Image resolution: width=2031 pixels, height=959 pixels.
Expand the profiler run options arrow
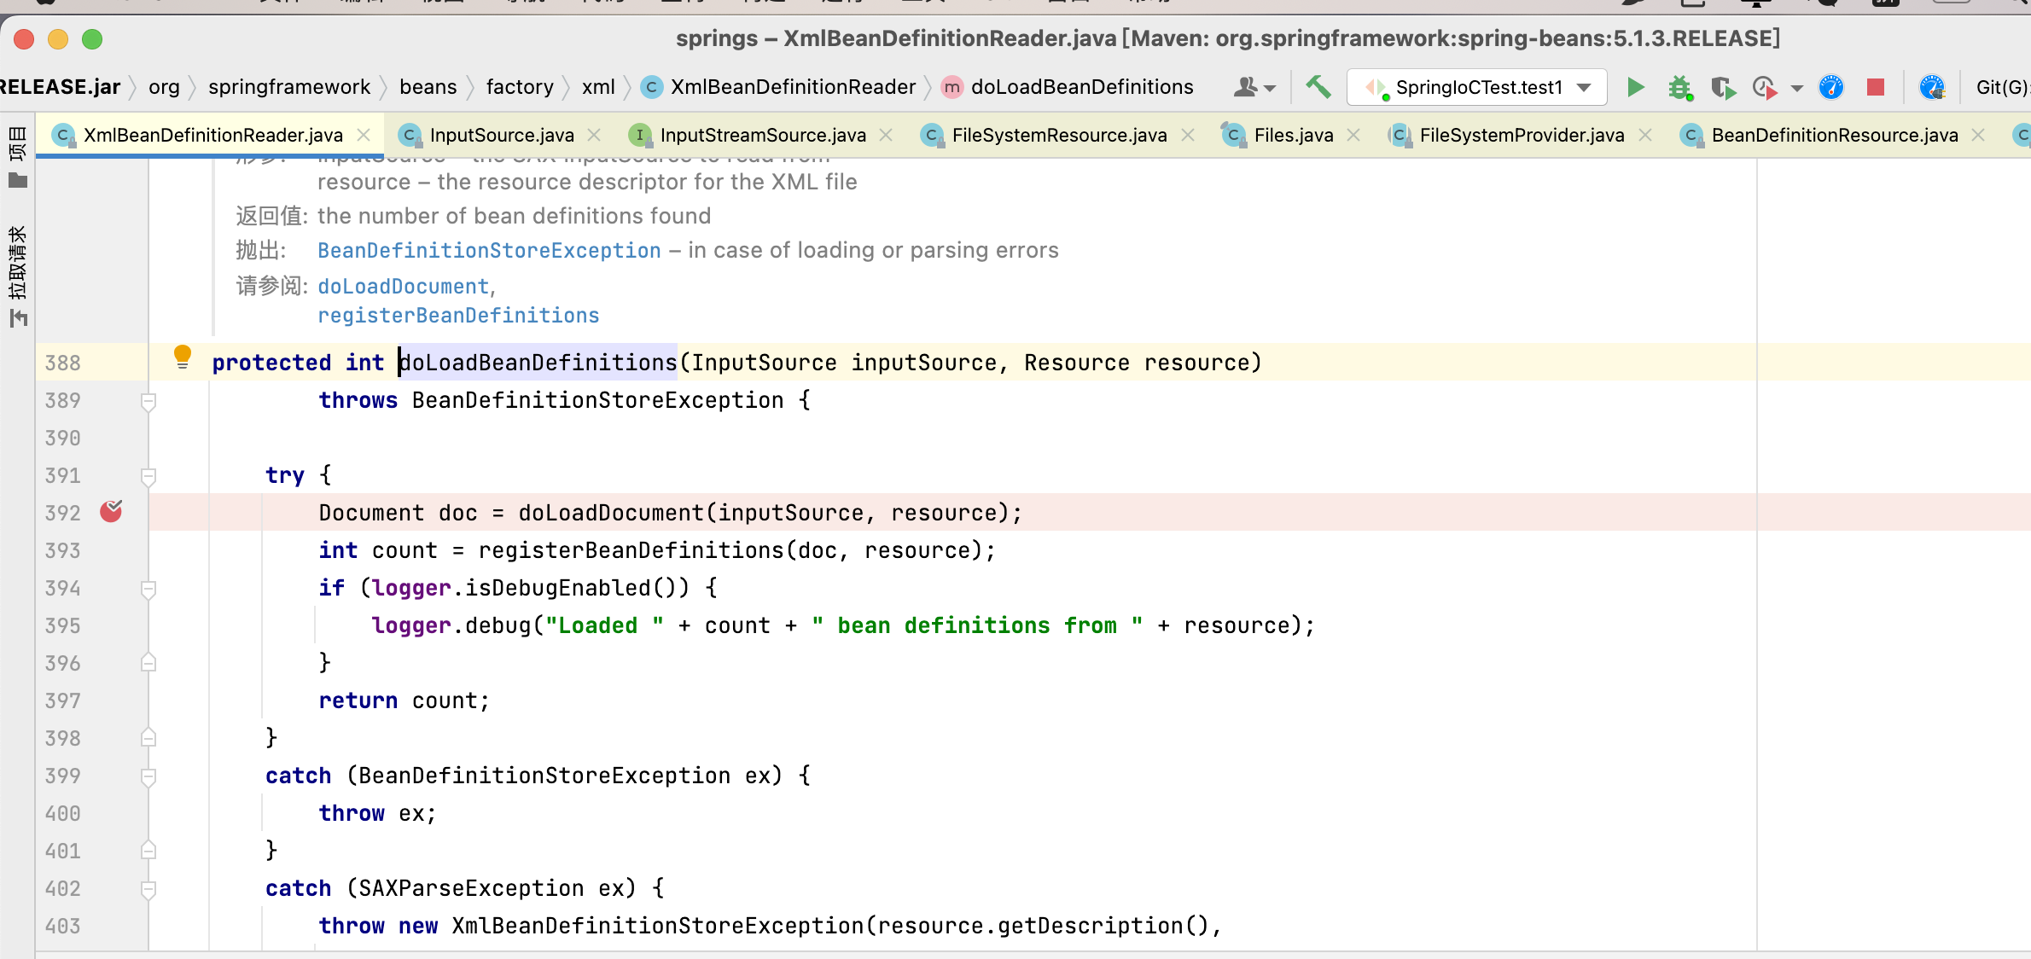[x=1796, y=88]
